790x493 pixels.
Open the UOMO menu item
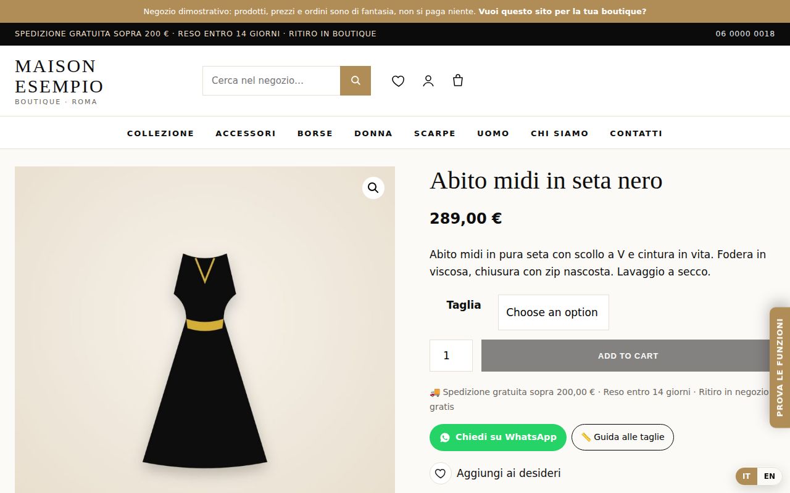pyautogui.click(x=493, y=133)
